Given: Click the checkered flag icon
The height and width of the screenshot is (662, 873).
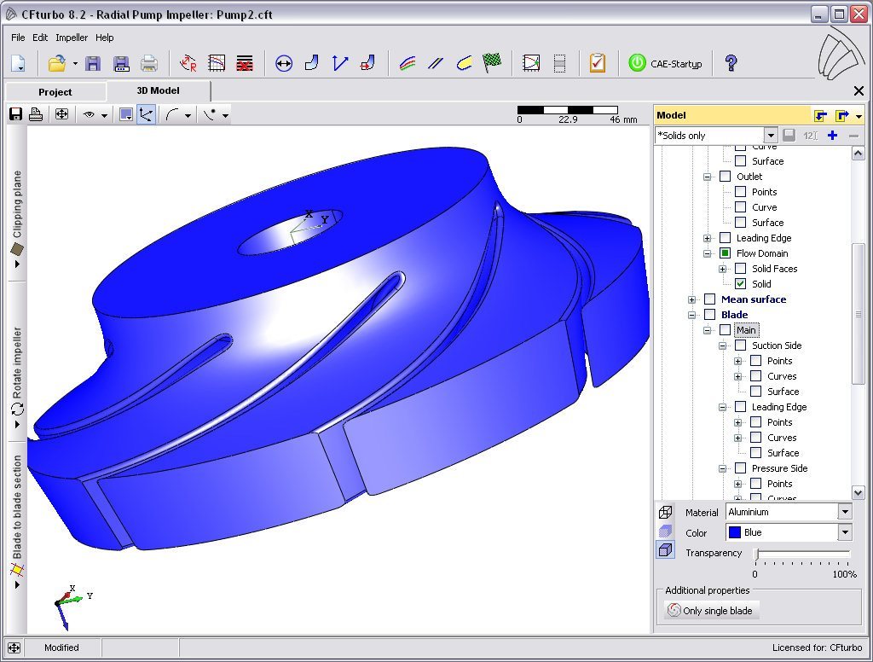Looking at the screenshot, I should click(492, 62).
